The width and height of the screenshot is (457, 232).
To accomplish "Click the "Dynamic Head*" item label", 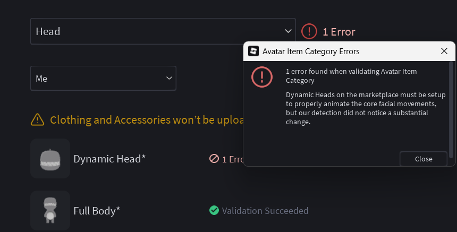I will (x=109, y=159).
